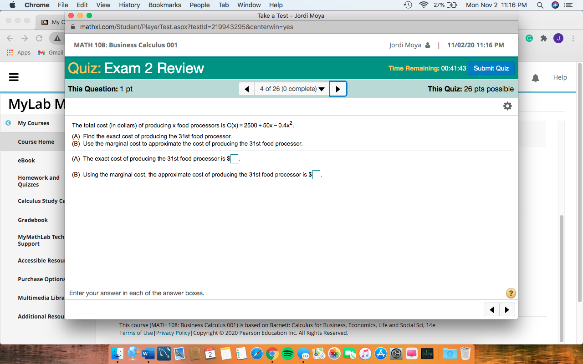Open iTunes from the Dock
Screen dimensions: 583x364
point(365,354)
